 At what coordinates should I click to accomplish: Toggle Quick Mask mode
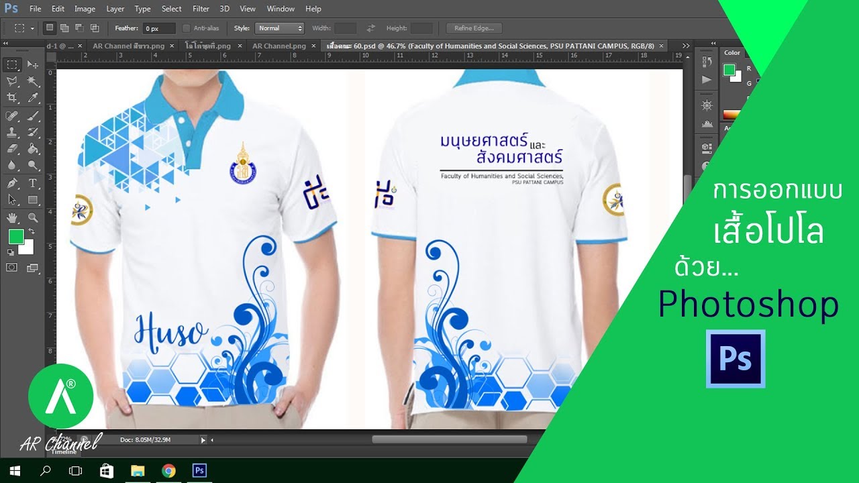[12, 267]
